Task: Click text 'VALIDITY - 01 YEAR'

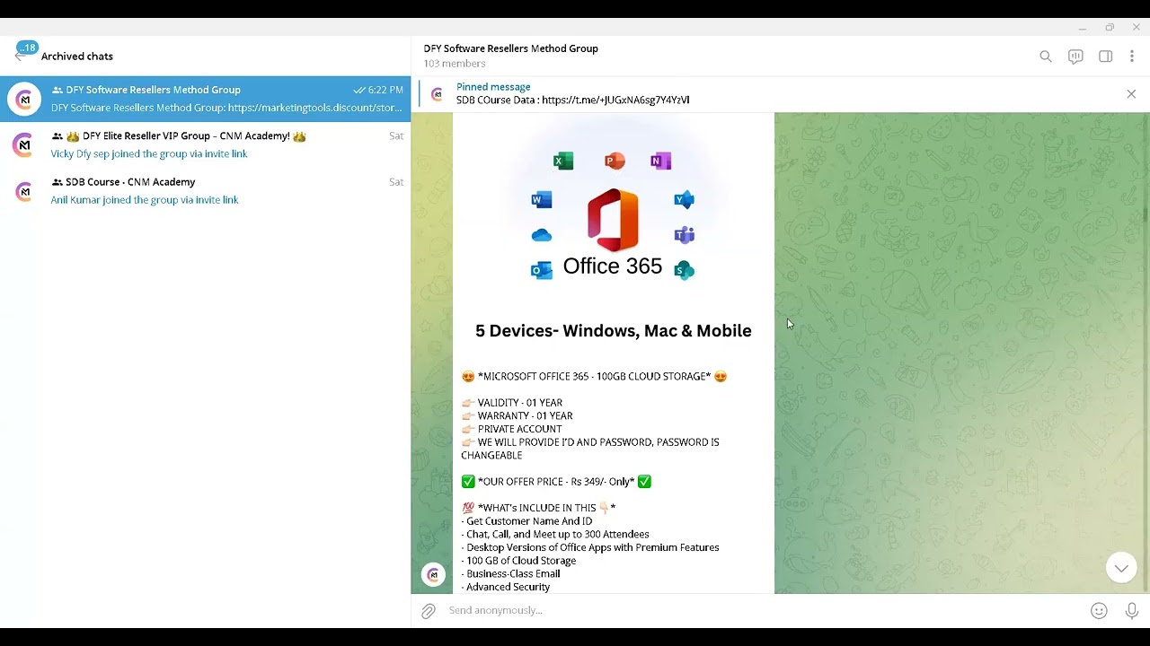Action: (x=520, y=403)
